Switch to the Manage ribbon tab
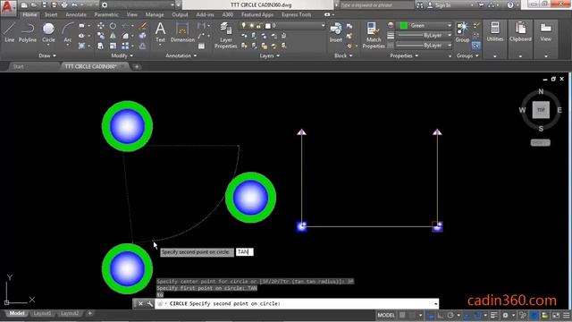Image resolution: width=572 pixels, height=322 pixels. pyautogui.click(x=155, y=14)
